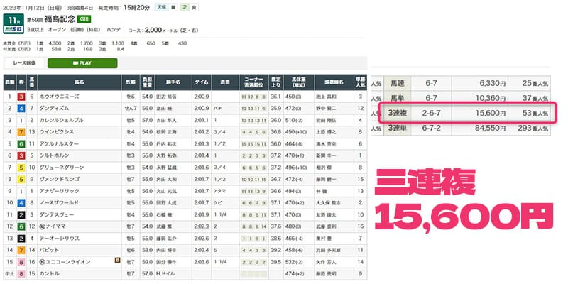568x284 pixels.
Task: Play the race video with the PLAY button
Action: [82, 63]
